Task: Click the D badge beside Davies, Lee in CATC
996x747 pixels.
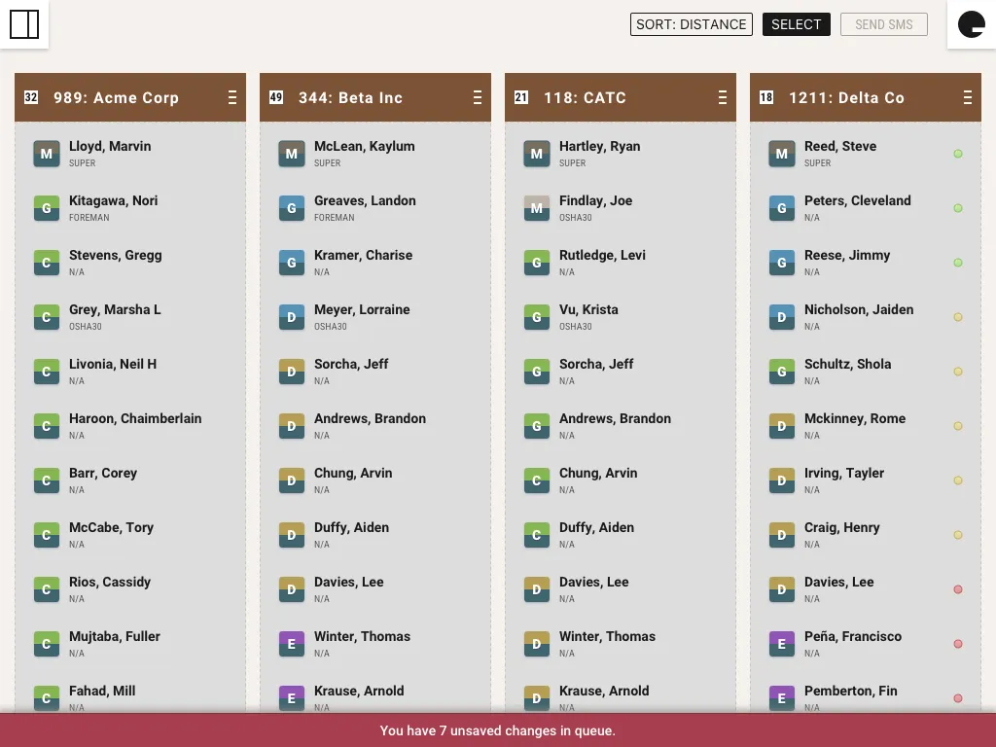Action: point(537,589)
